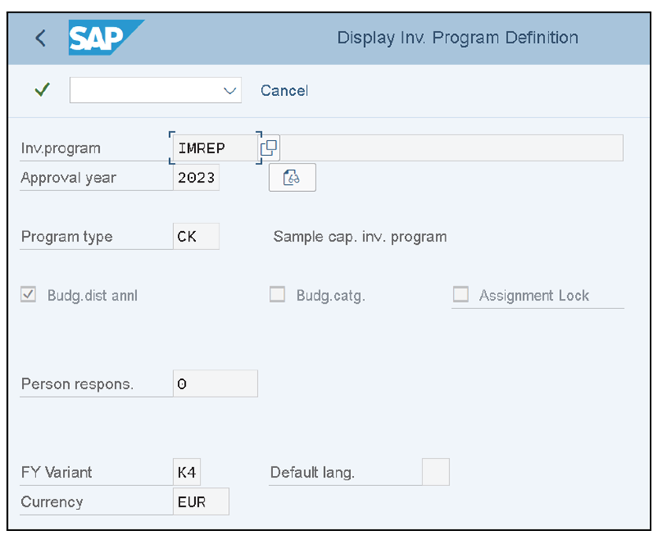This screenshot has height=542, width=660.
Task: Click the document overview icon beside Approval year
Action: pos(292,177)
